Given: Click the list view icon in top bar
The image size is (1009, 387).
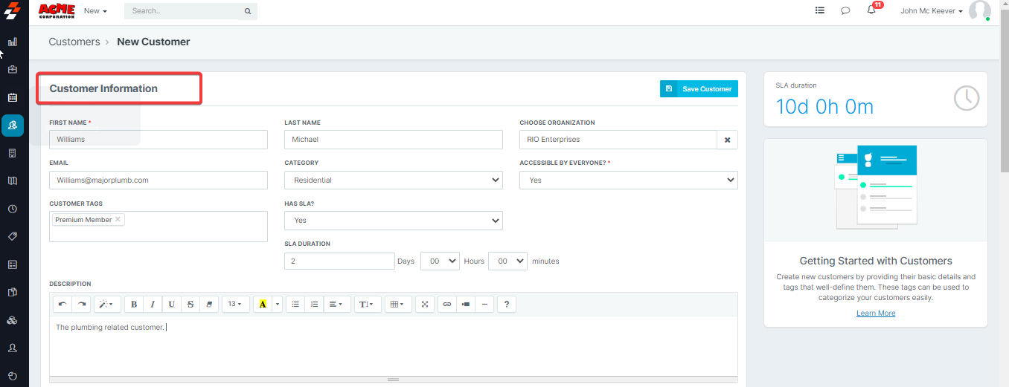Looking at the screenshot, I should pyautogui.click(x=819, y=11).
